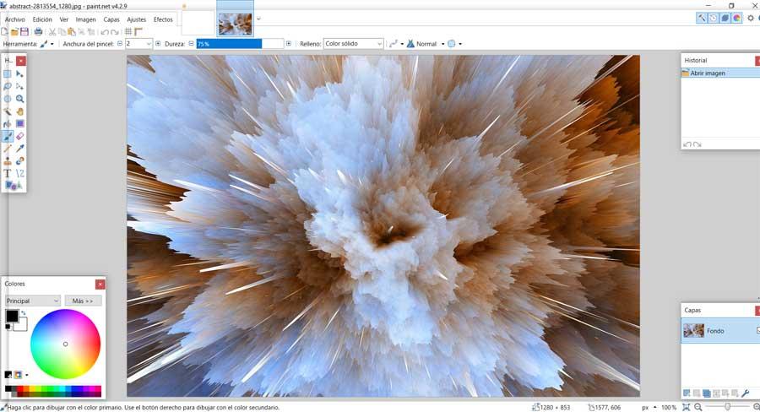The height and width of the screenshot is (412, 760).
Task: Select the Clone Stamp tool
Action: pyautogui.click(x=8, y=161)
